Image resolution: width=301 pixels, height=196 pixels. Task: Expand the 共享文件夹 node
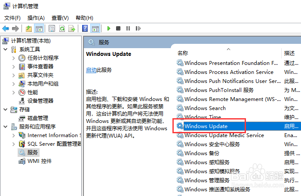pos(13,75)
